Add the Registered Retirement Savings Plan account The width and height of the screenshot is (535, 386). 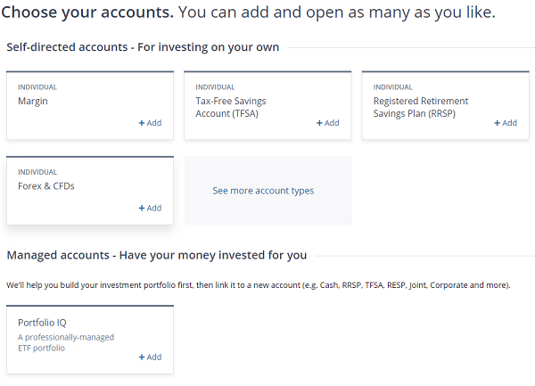pos(505,123)
